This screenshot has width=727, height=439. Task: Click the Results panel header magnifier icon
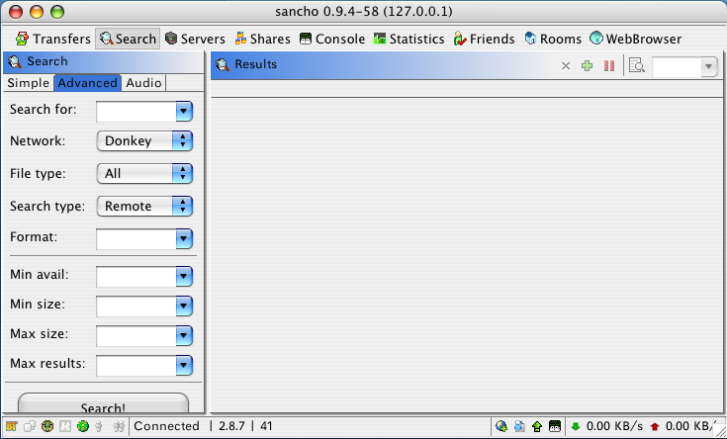(223, 65)
